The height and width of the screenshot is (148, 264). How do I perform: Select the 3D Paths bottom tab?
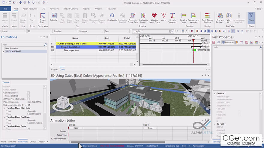tap(12, 142)
